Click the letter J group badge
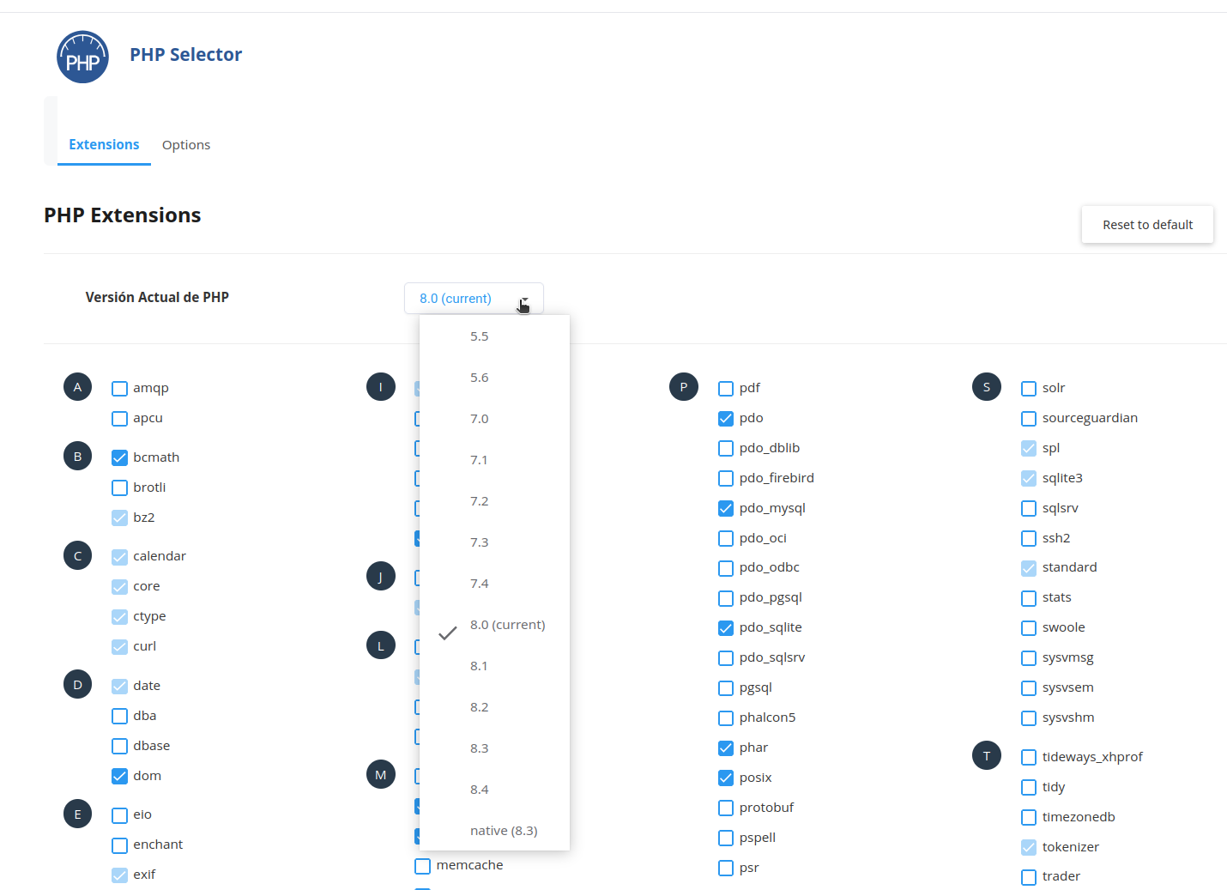1227x890 pixels. [381, 577]
